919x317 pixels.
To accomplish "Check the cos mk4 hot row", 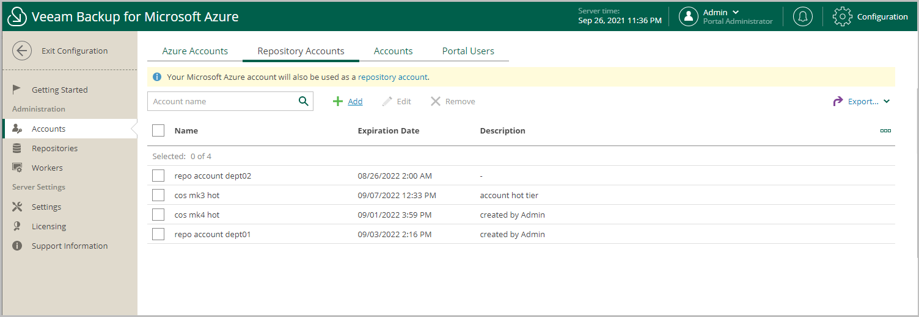I will click(x=158, y=215).
